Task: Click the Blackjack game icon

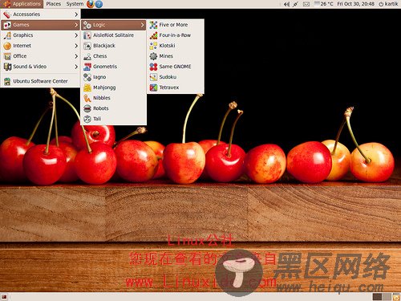Action: [87, 46]
